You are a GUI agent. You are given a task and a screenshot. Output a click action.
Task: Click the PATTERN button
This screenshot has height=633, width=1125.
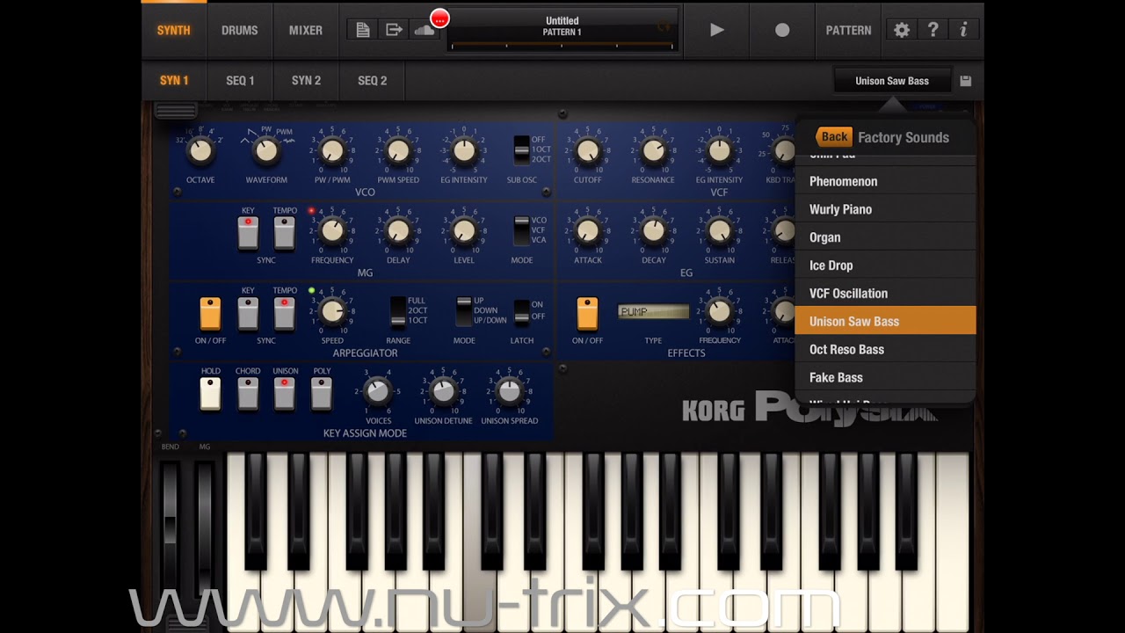click(848, 30)
